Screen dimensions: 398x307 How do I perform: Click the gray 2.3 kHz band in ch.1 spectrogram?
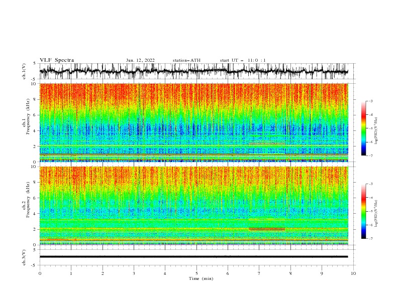(x=267, y=143)
